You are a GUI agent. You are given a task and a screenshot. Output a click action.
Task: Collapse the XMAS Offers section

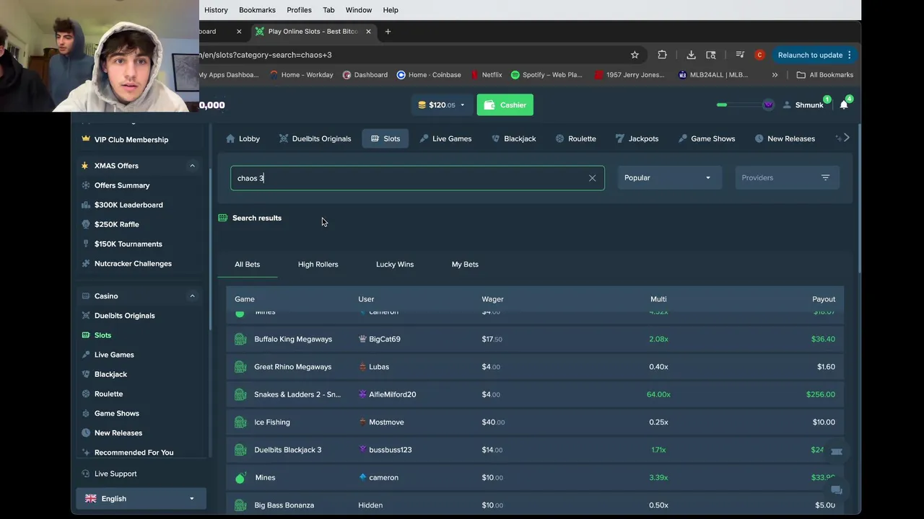192,166
